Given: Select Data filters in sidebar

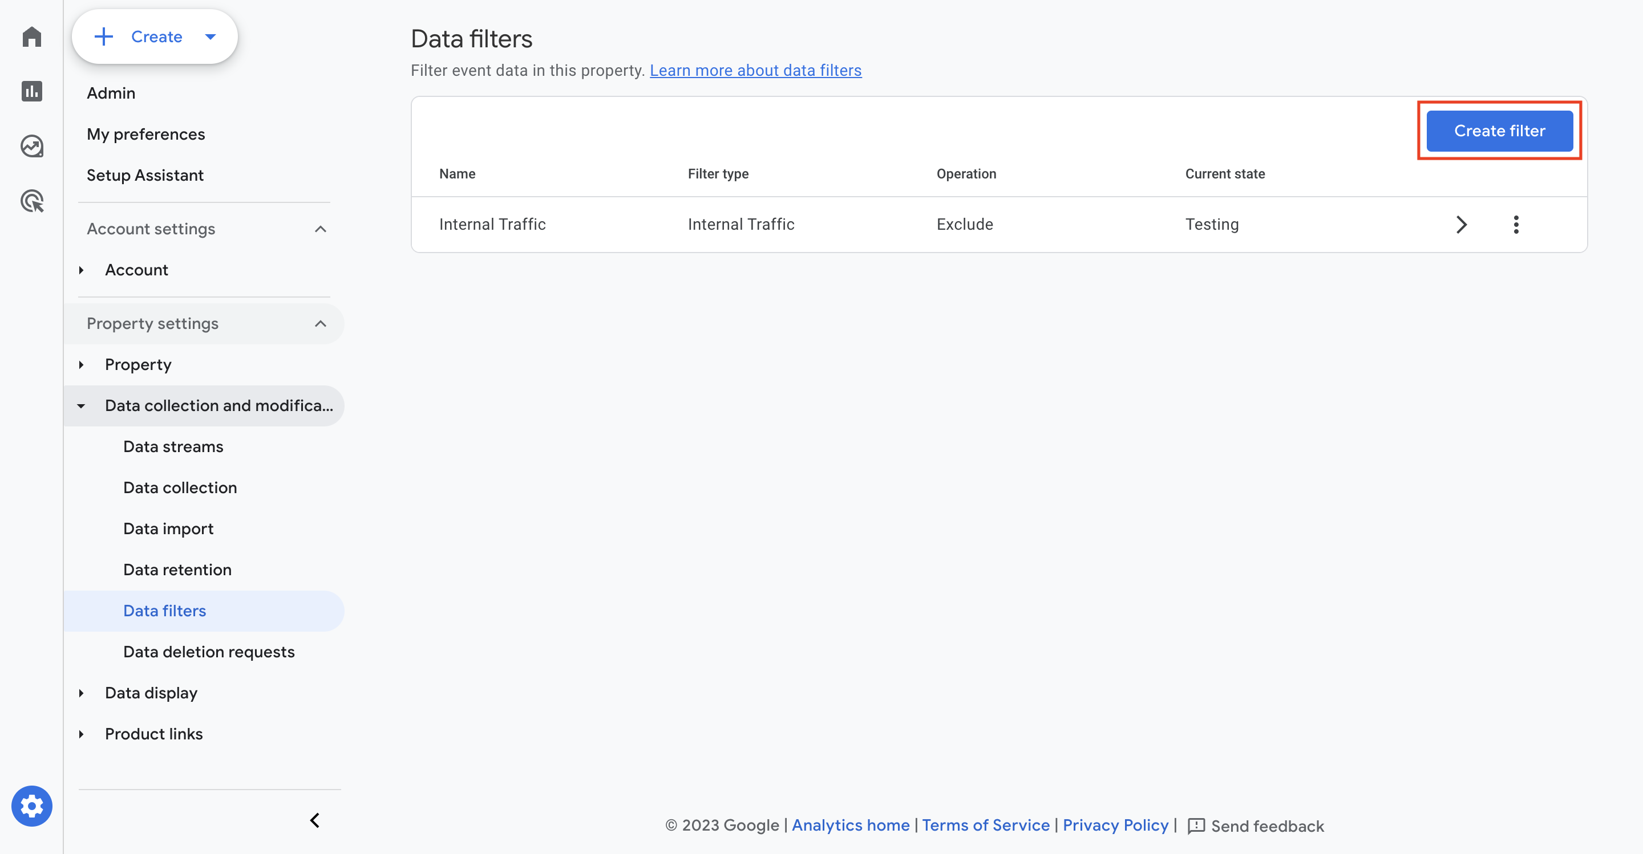Looking at the screenshot, I should pos(164,611).
